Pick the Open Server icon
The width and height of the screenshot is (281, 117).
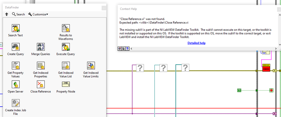pyautogui.click(x=15, y=84)
